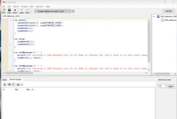
Task: Save the script with Save icon
Action: point(9,11)
